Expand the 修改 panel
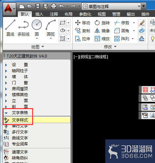The width and height of the screenshot is (155, 163). tap(110, 47)
